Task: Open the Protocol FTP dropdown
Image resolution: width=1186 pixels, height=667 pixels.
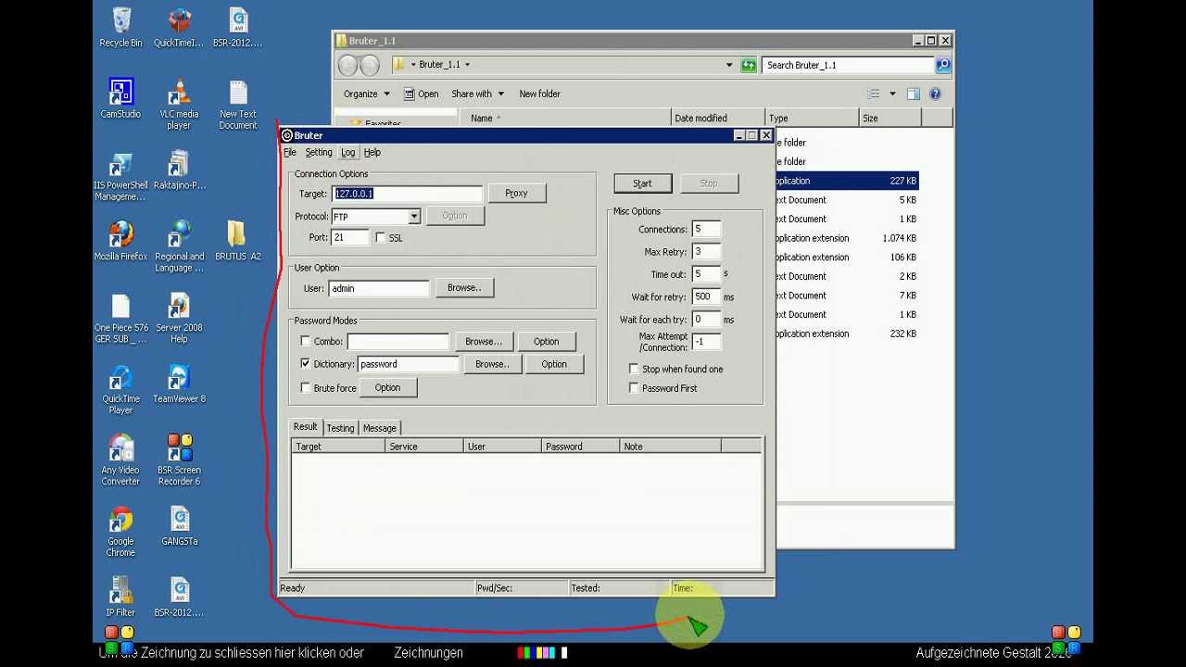Action: click(414, 216)
